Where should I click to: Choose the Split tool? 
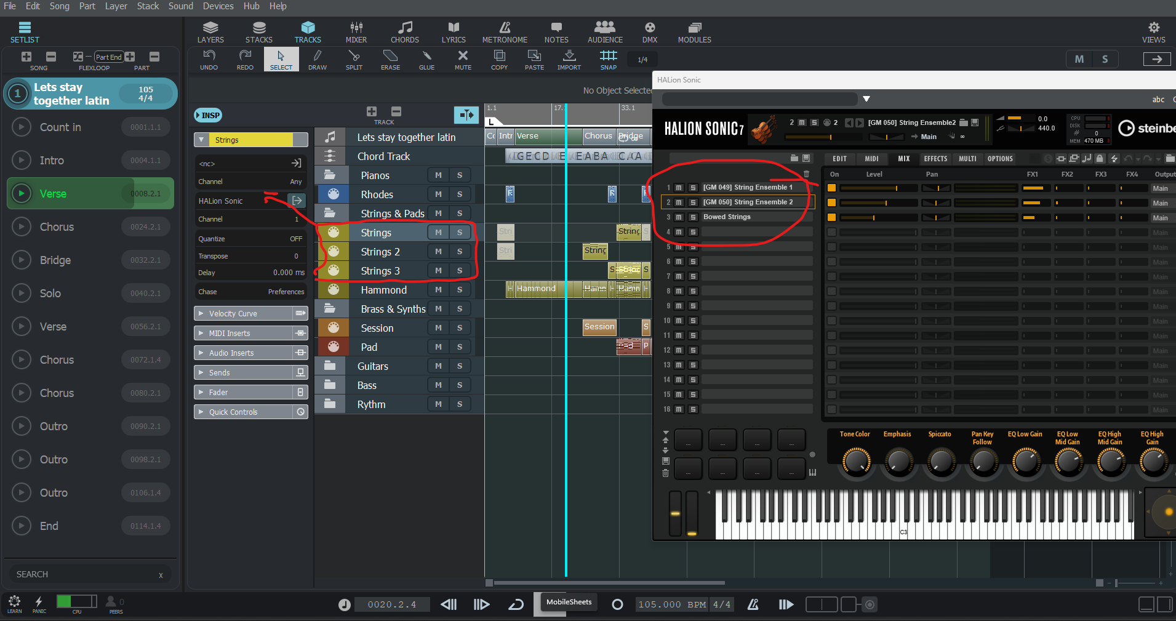coord(354,60)
